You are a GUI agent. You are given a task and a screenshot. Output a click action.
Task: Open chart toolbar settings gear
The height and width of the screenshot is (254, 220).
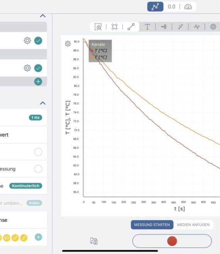213,27
